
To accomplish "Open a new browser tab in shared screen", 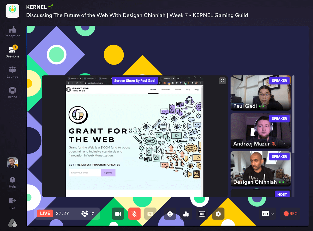I will (178, 79).
